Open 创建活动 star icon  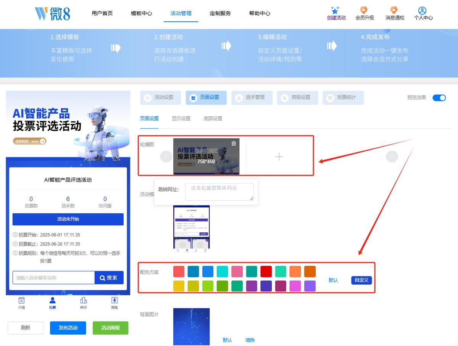click(335, 10)
